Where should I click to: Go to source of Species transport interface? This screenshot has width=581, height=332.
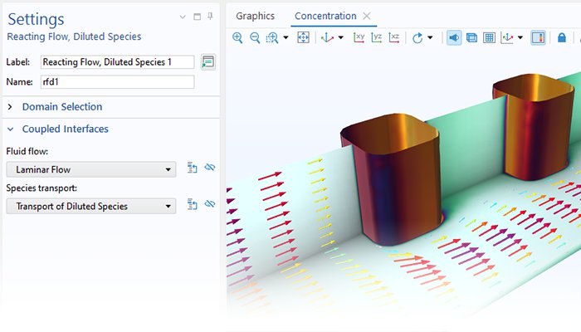tap(192, 204)
